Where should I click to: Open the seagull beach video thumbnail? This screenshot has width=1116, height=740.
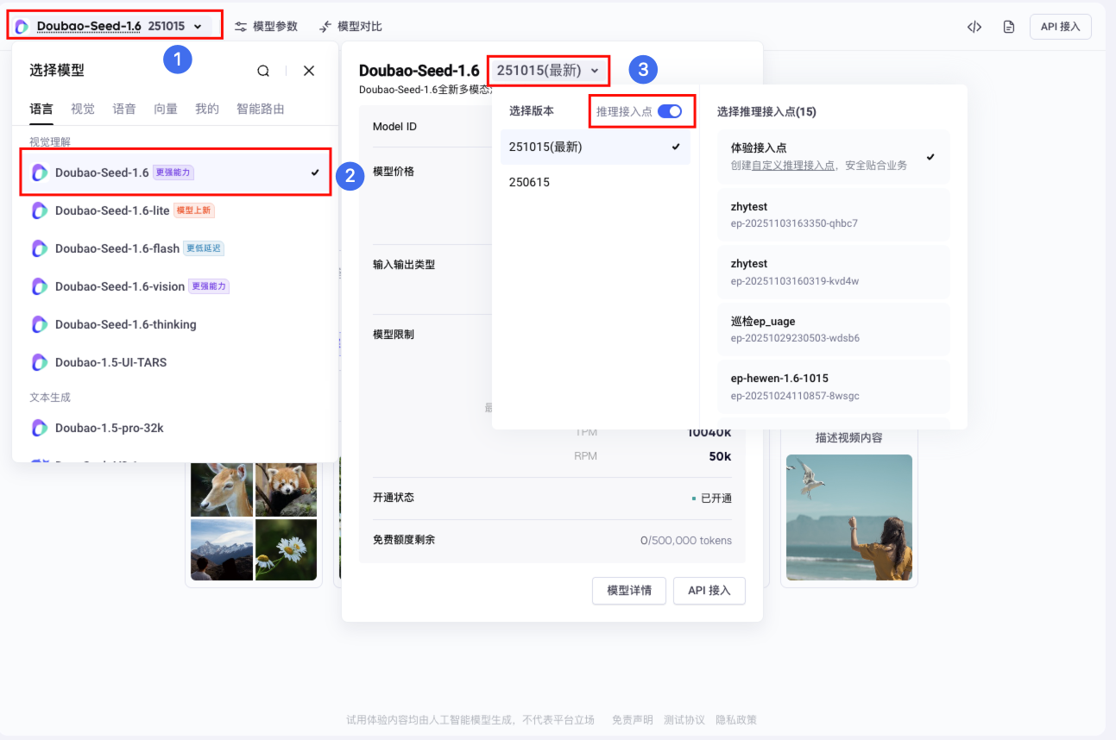click(x=849, y=517)
